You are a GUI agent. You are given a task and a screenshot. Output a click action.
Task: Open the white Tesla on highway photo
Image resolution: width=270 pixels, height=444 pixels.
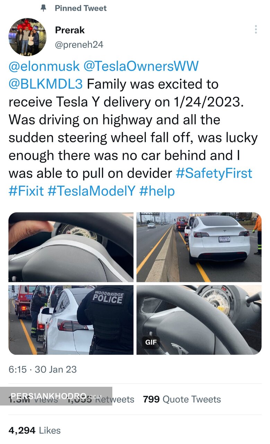(199, 247)
